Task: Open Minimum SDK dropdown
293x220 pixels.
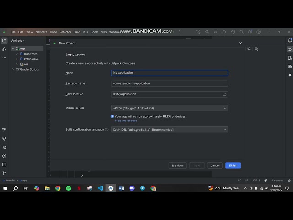Action: click(169, 108)
